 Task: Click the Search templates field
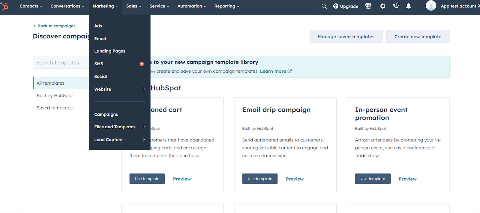click(x=61, y=63)
